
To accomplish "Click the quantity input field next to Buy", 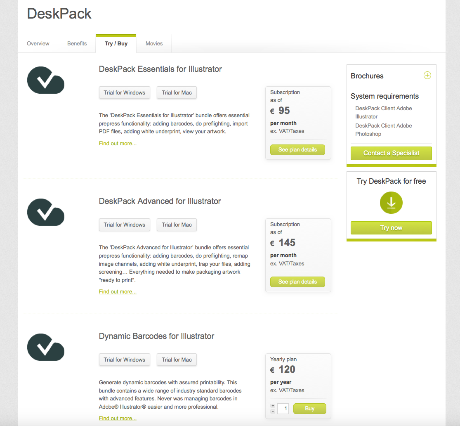I will click(283, 408).
